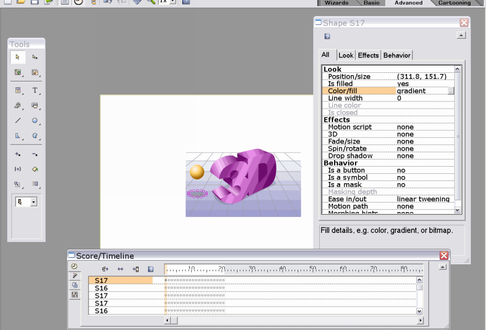486x330 pixels.
Task: Select the Wizards mode tab
Action: click(x=336, y=3)
